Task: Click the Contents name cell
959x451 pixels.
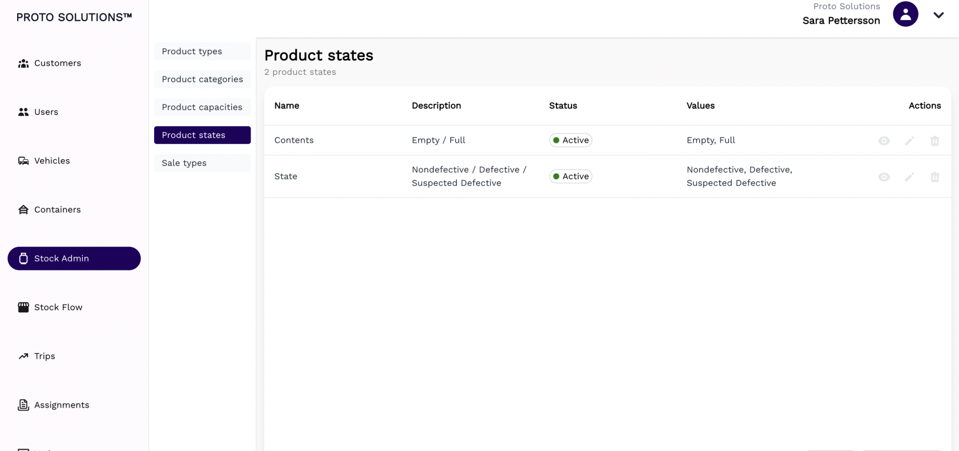Action: point(294,140)
